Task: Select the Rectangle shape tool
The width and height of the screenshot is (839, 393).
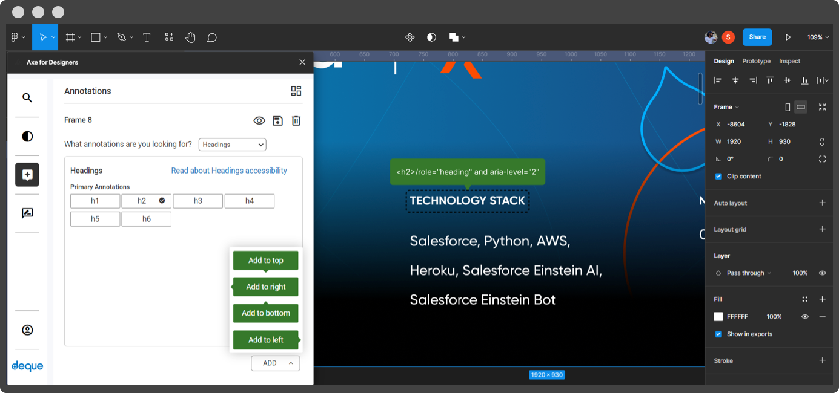Action: click(x=96, y=37)
